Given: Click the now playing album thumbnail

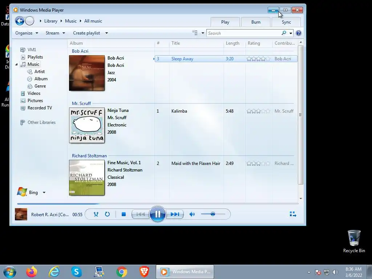Looking at the screenshot, I should point(21,214).
